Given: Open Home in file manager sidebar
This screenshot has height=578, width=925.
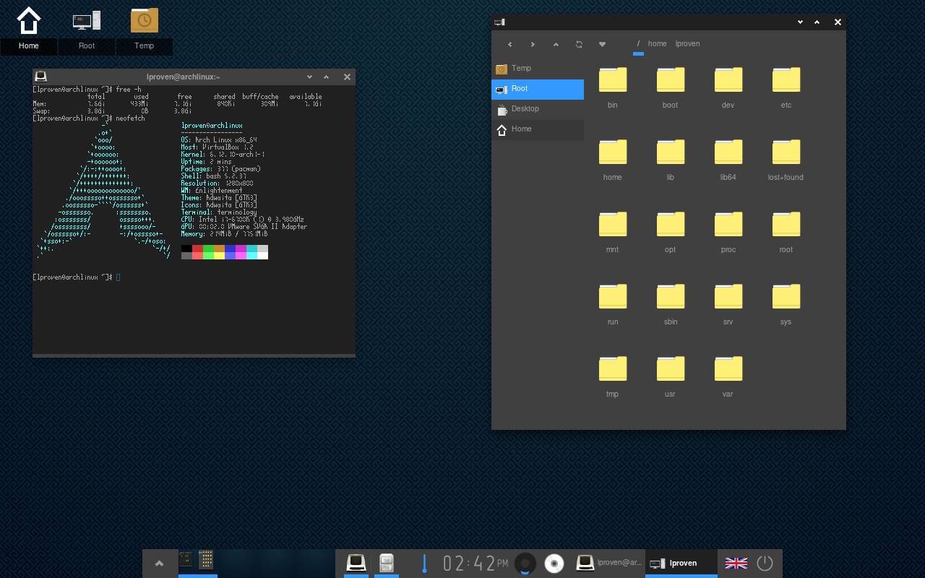Looking at the screenshot, I should pos(538,129).
